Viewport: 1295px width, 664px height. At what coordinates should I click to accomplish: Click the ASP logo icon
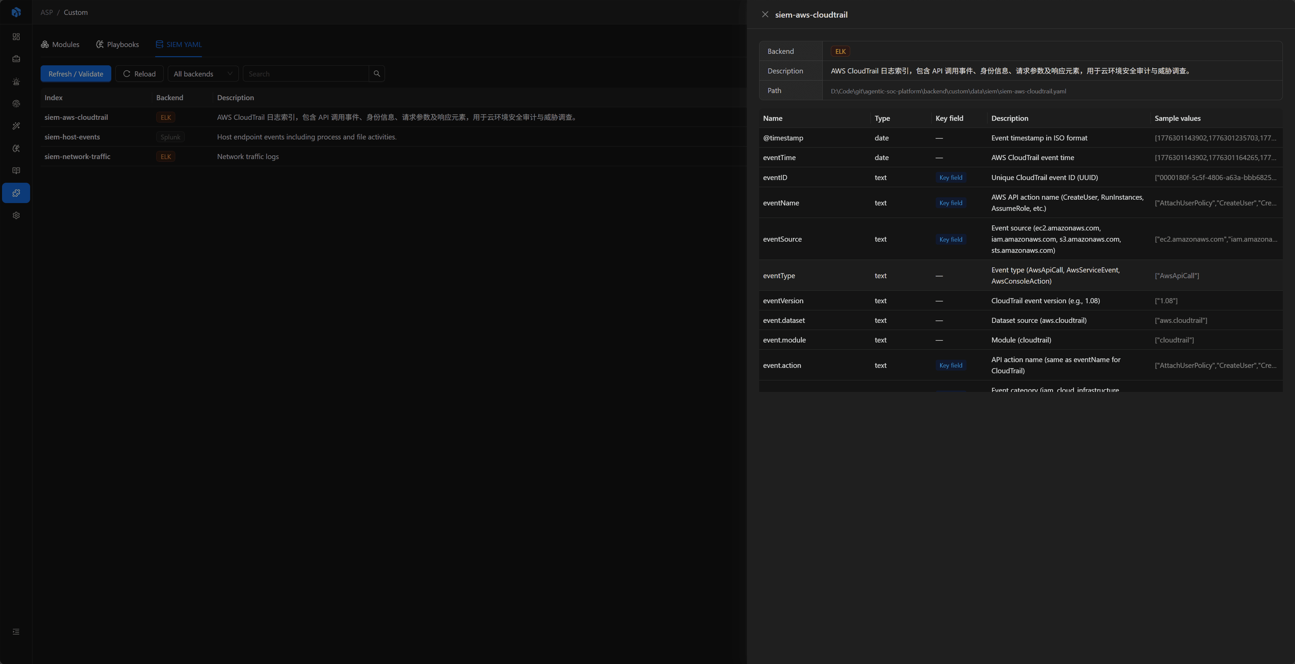coord(16,12)
